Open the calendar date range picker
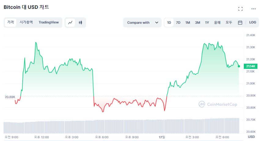The width and height of the screenshot is (260, 141). (x=240, y=23)
